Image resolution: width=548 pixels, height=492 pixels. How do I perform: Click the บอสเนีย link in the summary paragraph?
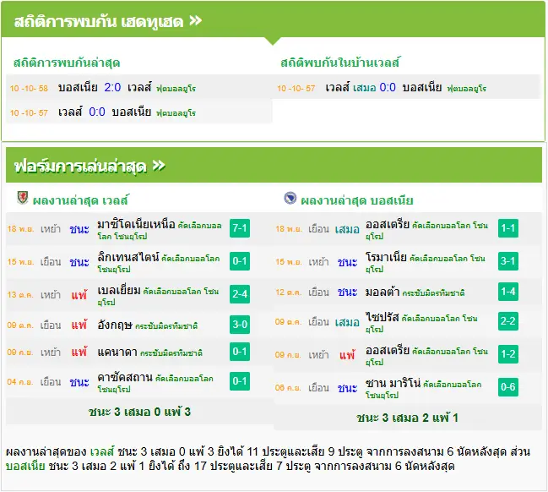(x=25, y=466)
